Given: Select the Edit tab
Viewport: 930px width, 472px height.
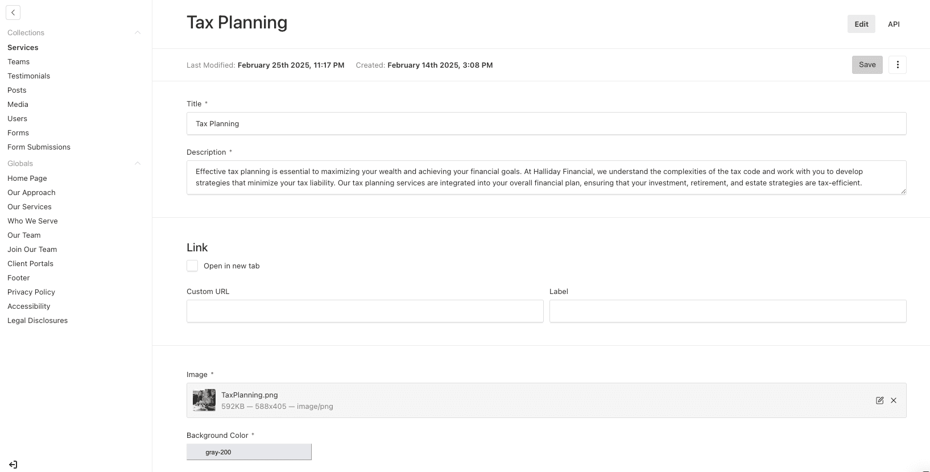Looking at the screenshot, I should click(861, 24).
